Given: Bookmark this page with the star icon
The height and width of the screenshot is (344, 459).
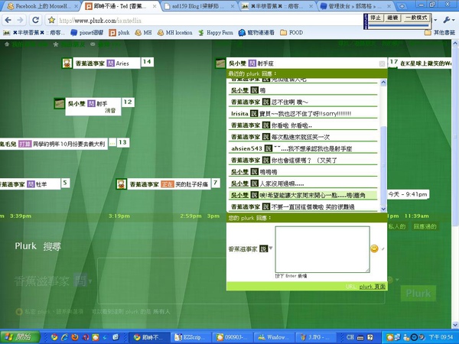Looking at the screenshot, I should (52, 20).
